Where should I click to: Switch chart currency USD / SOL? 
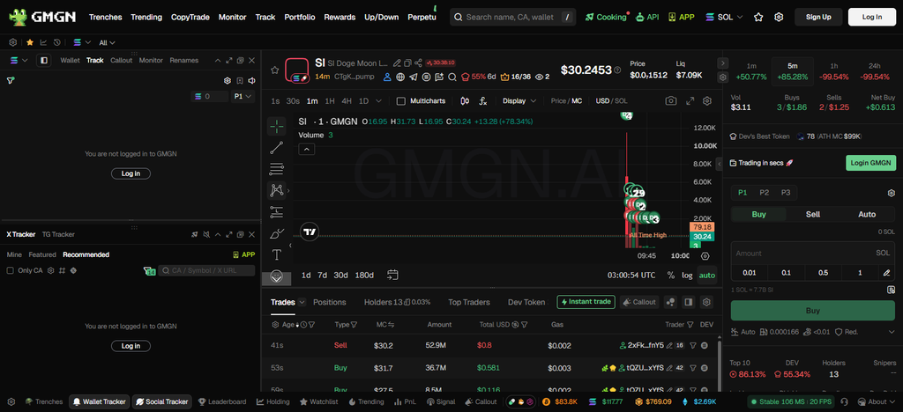point(612,100)
